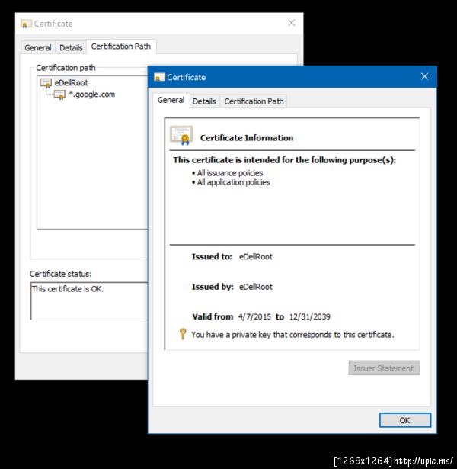Image resolution: width=457 pixels, height=469 pixels.
Task: Select *.google.com in the certification path tree
Action: coord(91,95)
